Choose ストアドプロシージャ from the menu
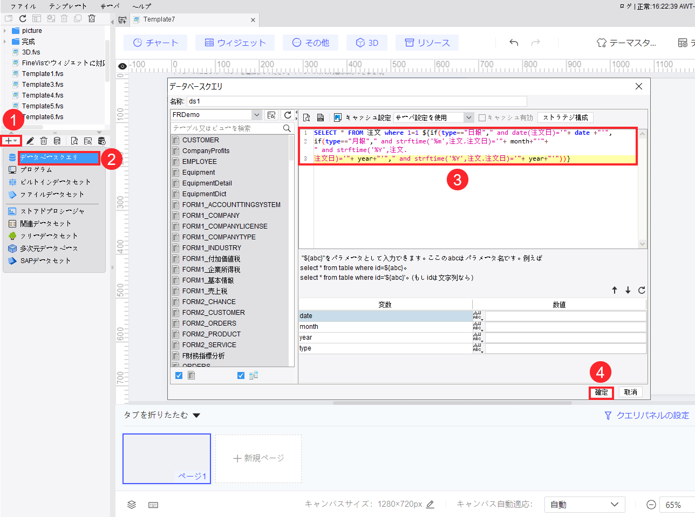 tap(52, 211)
